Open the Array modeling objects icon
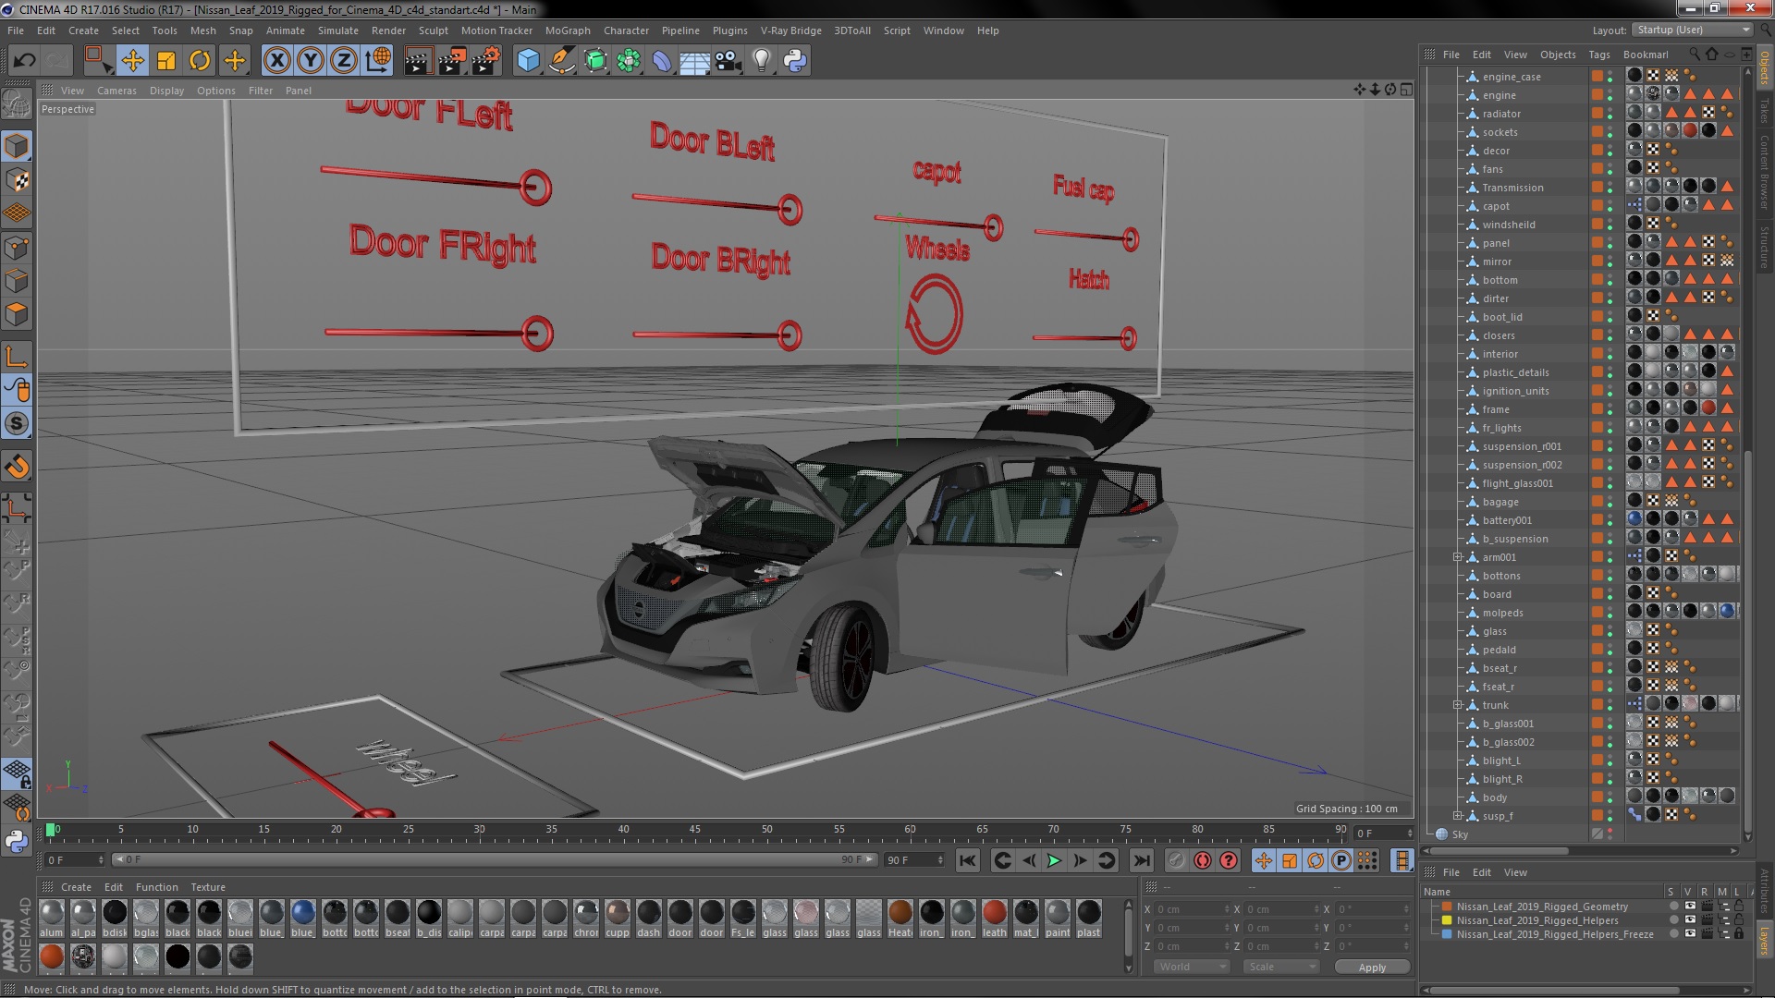The width and height of the screenshot is (1775, 998). 629,61
